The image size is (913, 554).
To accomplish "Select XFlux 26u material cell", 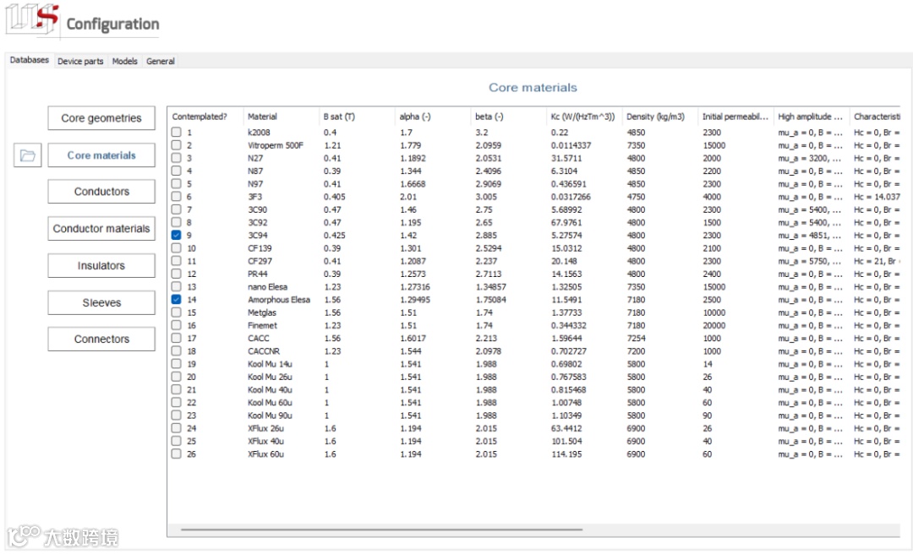I will (x=265, y=428).
